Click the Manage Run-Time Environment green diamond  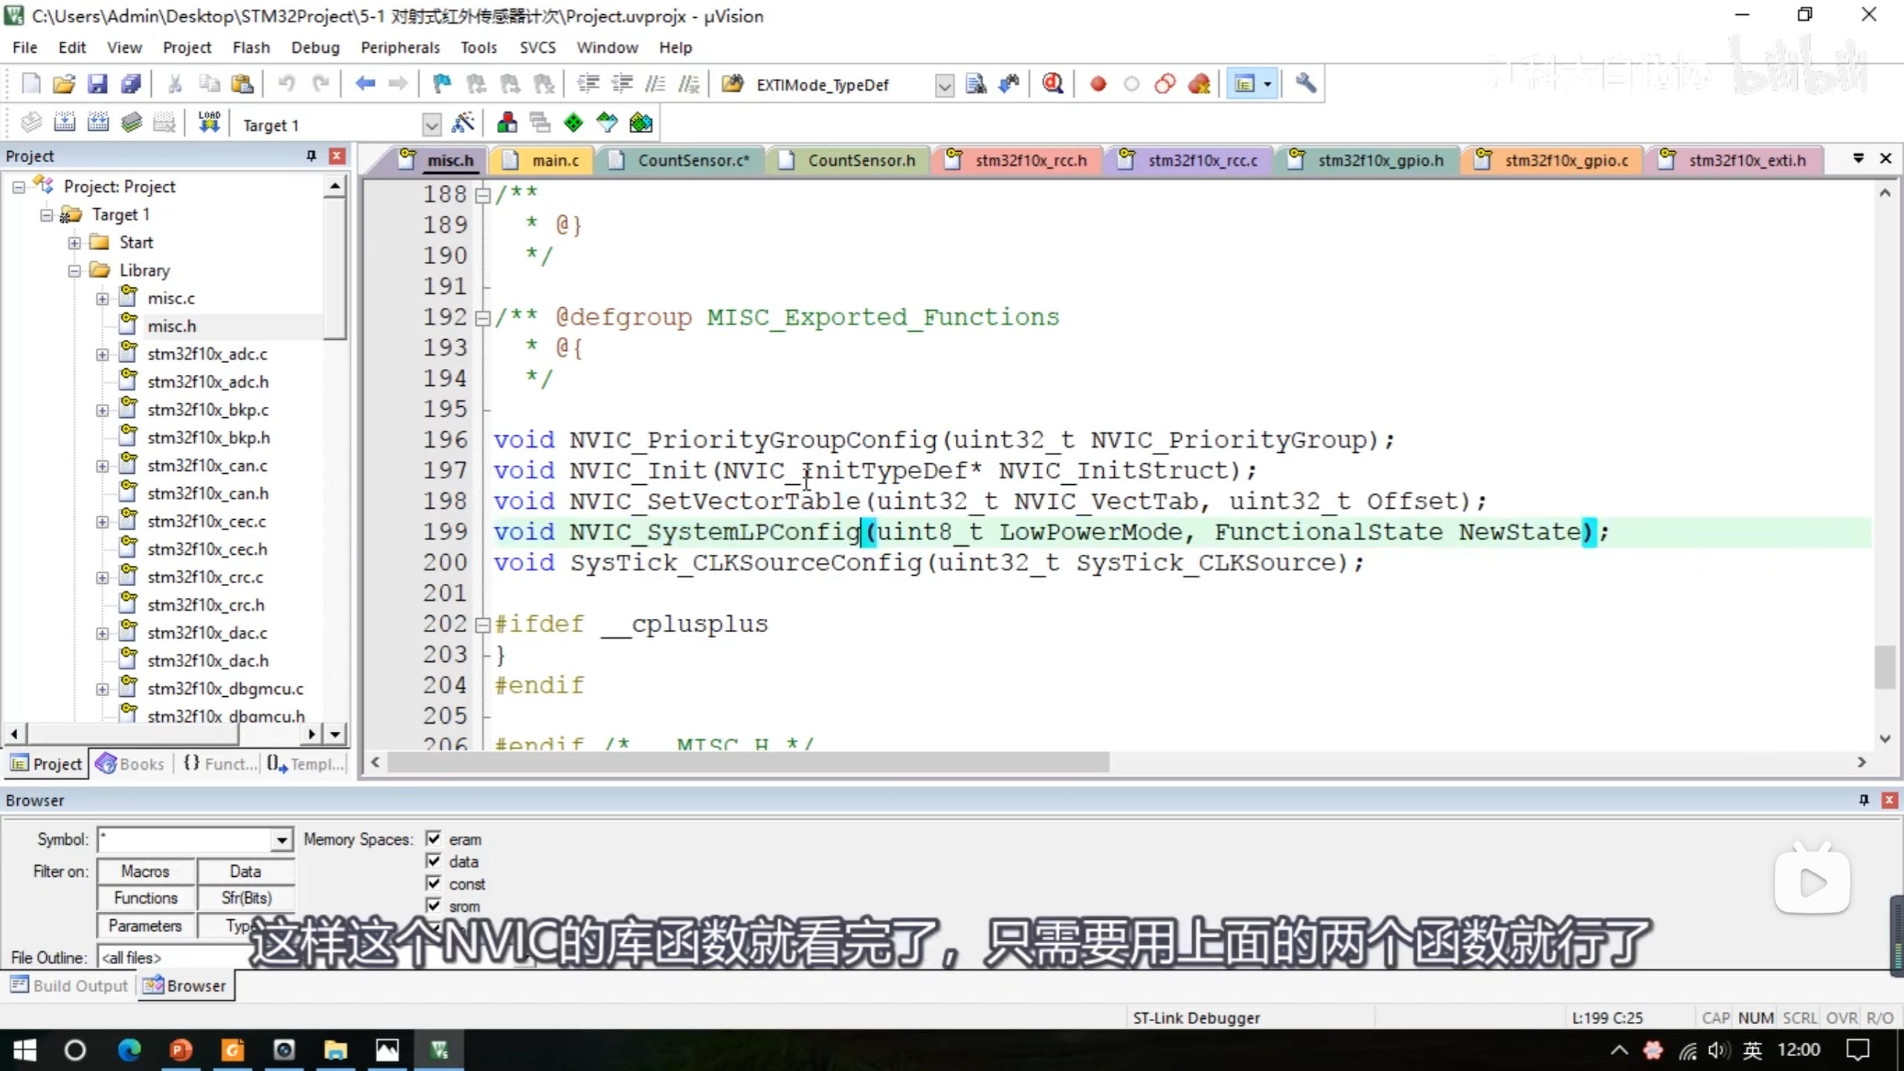(573, 123)
